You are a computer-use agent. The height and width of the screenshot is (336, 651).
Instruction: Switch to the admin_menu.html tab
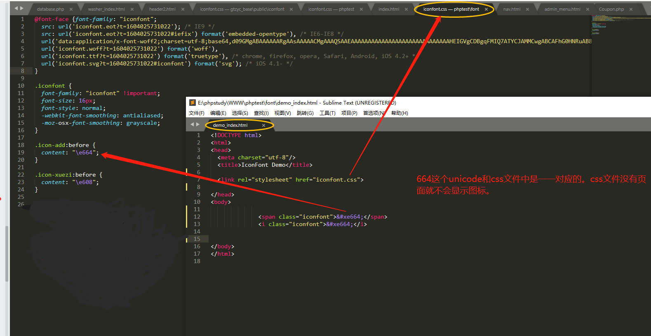(x=562, y=9)
